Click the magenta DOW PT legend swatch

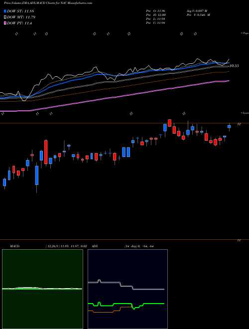(x=5, y=23)
